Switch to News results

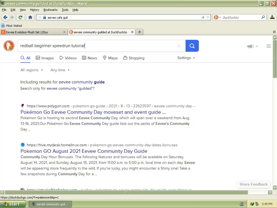(90, 58)
